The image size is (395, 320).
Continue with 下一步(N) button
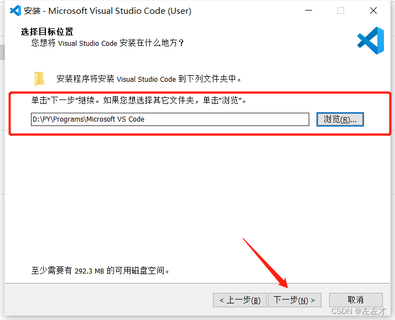[294, 300]
